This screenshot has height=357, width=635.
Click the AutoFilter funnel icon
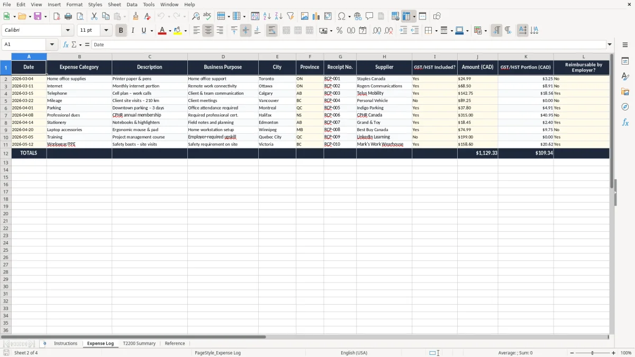(x=291, y=16)
